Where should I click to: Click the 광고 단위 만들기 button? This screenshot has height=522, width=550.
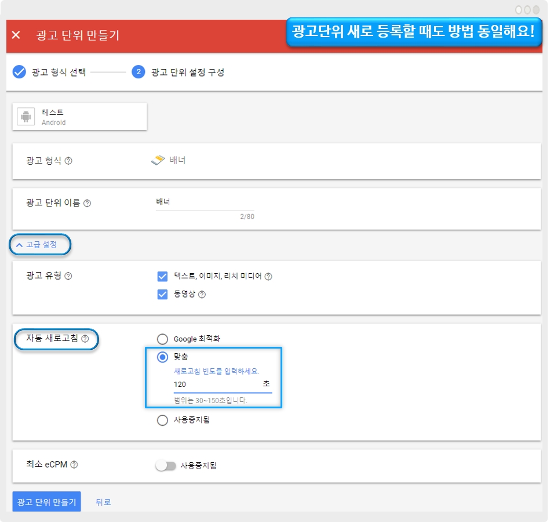click(x=46, y=502)
